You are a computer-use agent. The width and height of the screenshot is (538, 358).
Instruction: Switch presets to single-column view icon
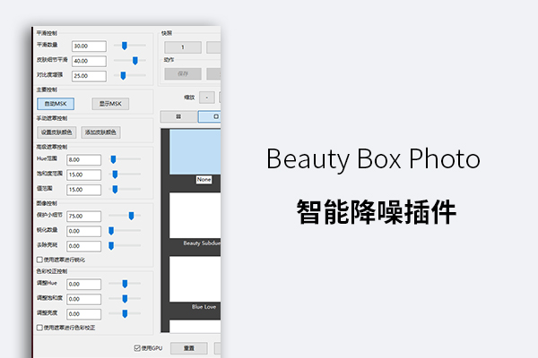click(x=210, y=117)
